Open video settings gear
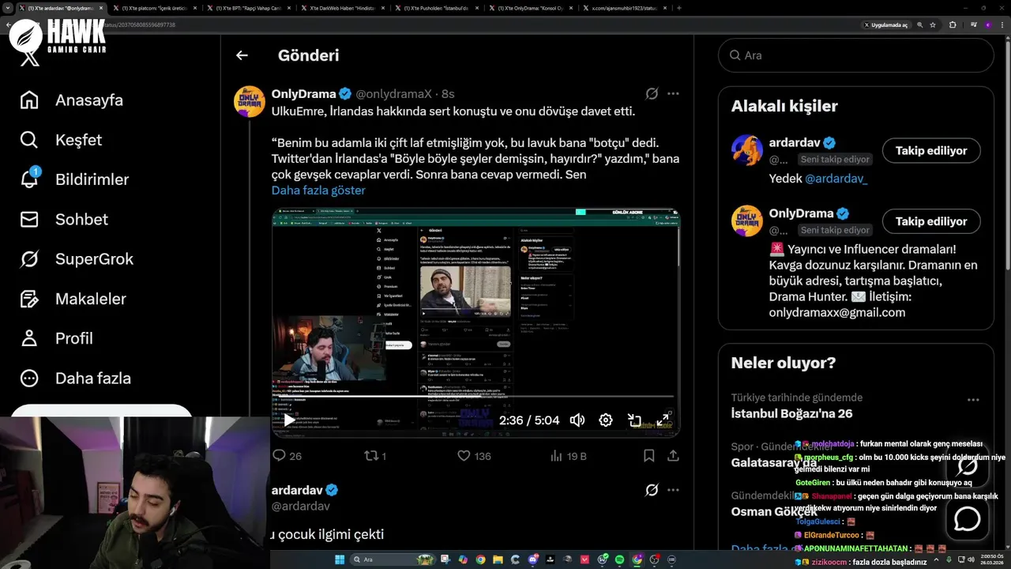Image resolution: width=1011 pixels, height=569 pixels. 606,420
